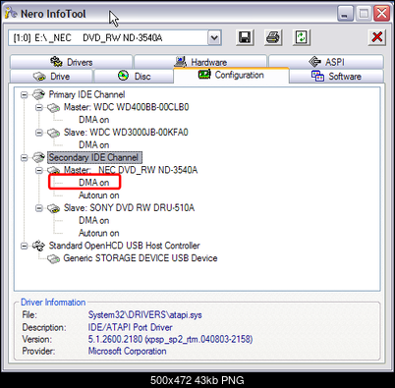
Task: Close the Nero InfoTool window
Action: click(x=382, y=14)
